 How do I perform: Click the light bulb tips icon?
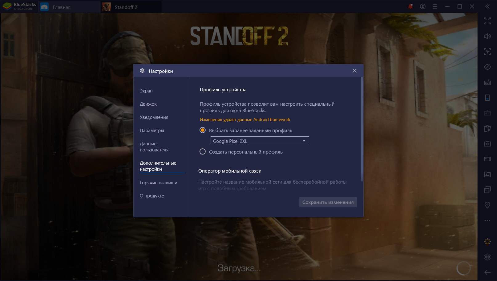pyautogui.click(x=487, y=242)
